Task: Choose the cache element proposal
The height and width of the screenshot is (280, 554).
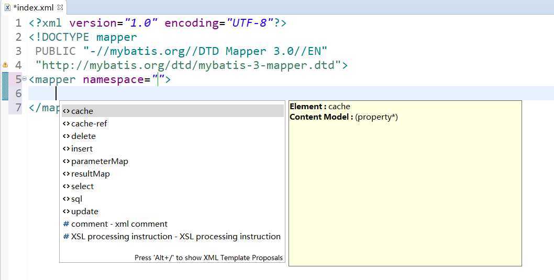Action: click(x=172, y=111)
